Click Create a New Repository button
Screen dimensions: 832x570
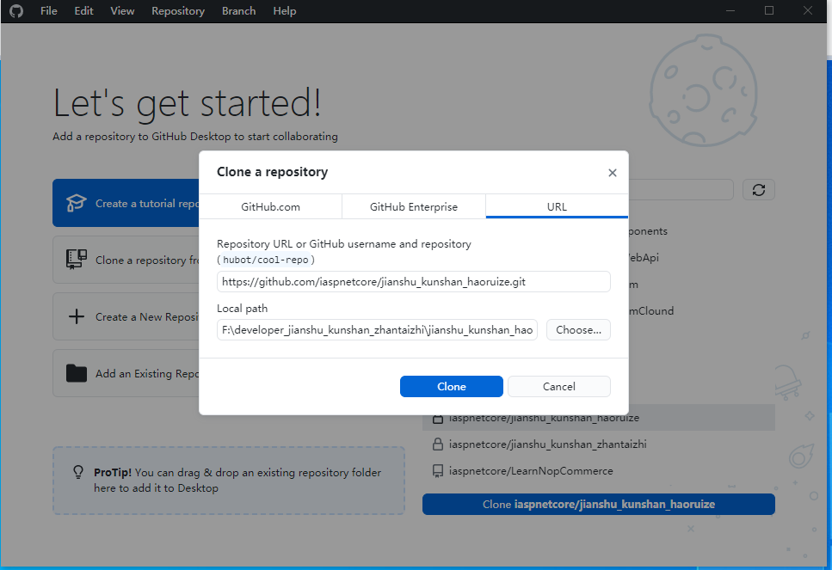[x=126, y=316]
